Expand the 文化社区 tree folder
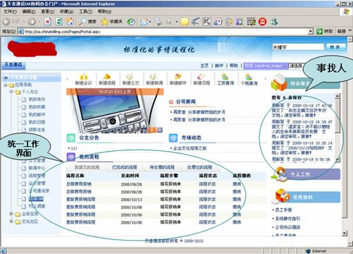 [x=11, y=222]
